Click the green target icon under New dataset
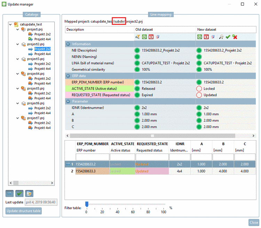Image resolution: width=261 pixels, height=228 pixels. 200,37
